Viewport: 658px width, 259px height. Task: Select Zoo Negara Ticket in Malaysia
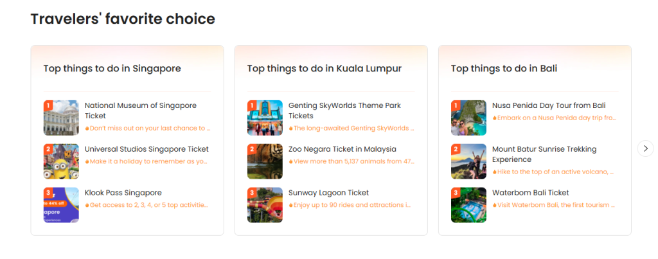342,149
